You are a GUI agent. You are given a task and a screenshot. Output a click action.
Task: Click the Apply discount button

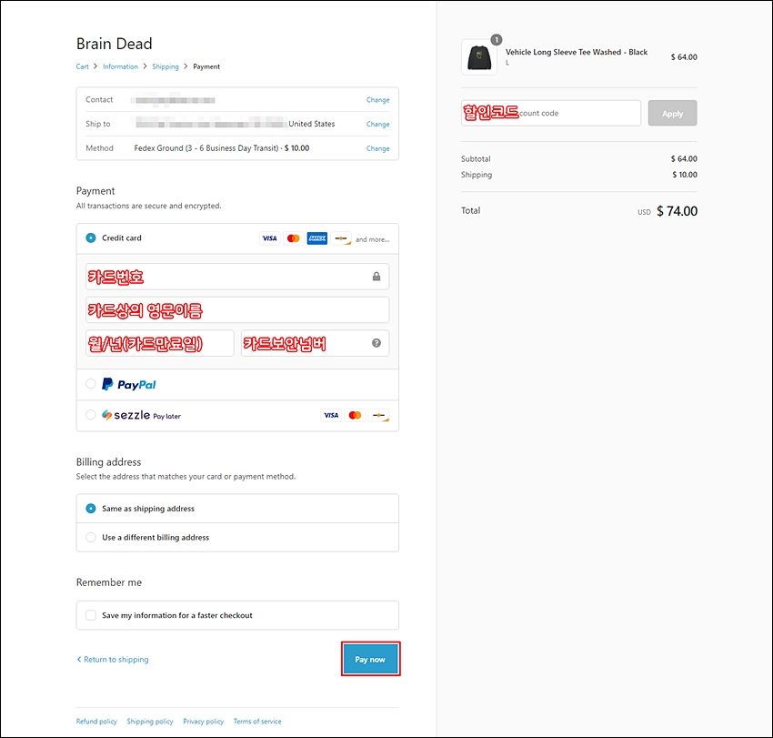click(x=672, y=113)
